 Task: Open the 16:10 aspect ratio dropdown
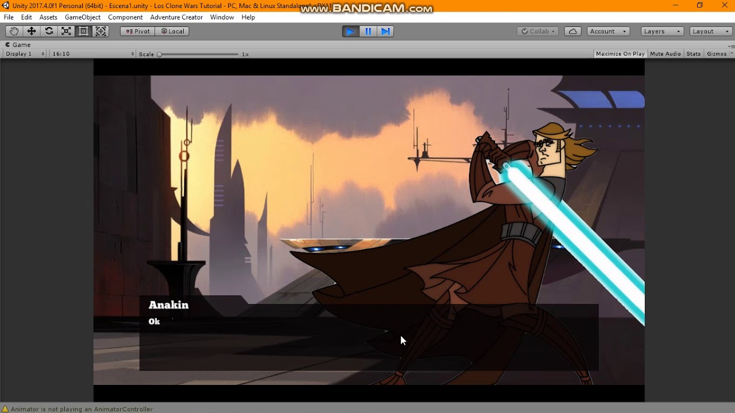pyautogui.click(x=92, y=54)
